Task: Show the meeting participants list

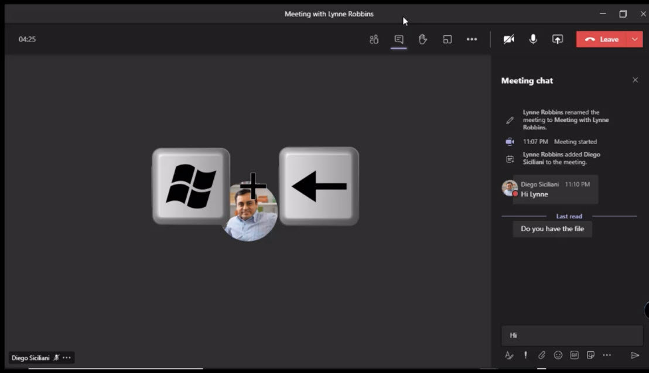Action: (374, 40)
